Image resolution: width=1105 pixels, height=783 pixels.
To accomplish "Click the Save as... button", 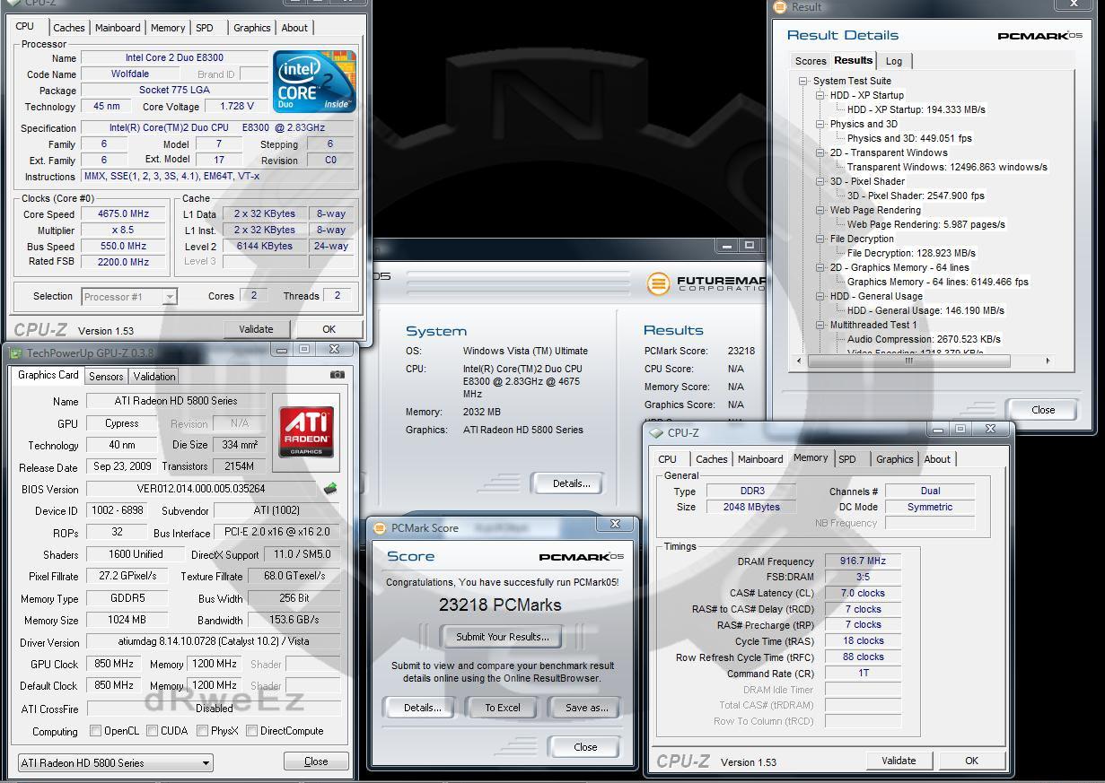I will tap(587, 708).
